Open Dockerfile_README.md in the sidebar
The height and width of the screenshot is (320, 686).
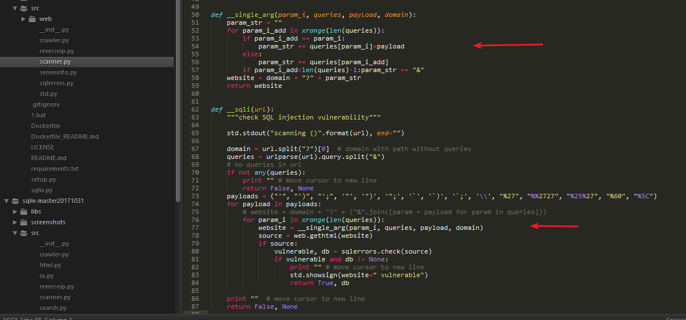[x=64, y=136]
